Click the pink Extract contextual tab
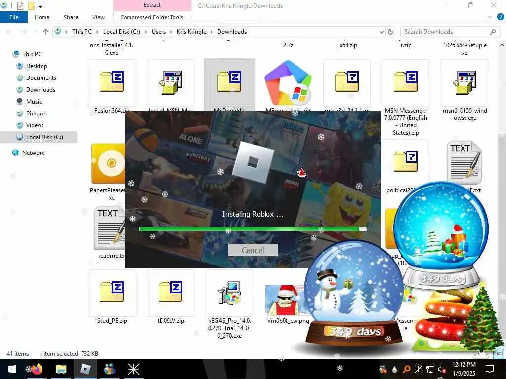Image resolution: width=506 pixels, height=379 pixels. [x=152, y=5]
